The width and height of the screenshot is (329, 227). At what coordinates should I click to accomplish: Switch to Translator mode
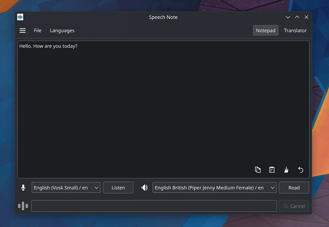click(295, 31)
